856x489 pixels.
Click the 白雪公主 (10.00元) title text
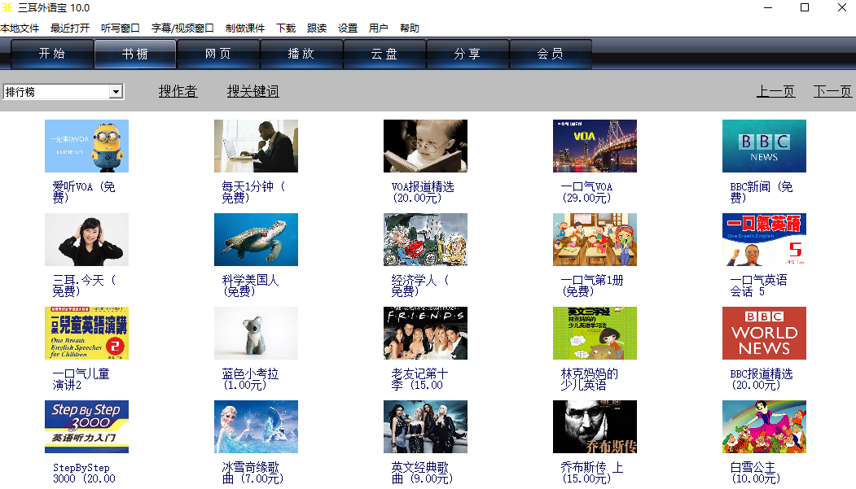click(x=756, y=474)
